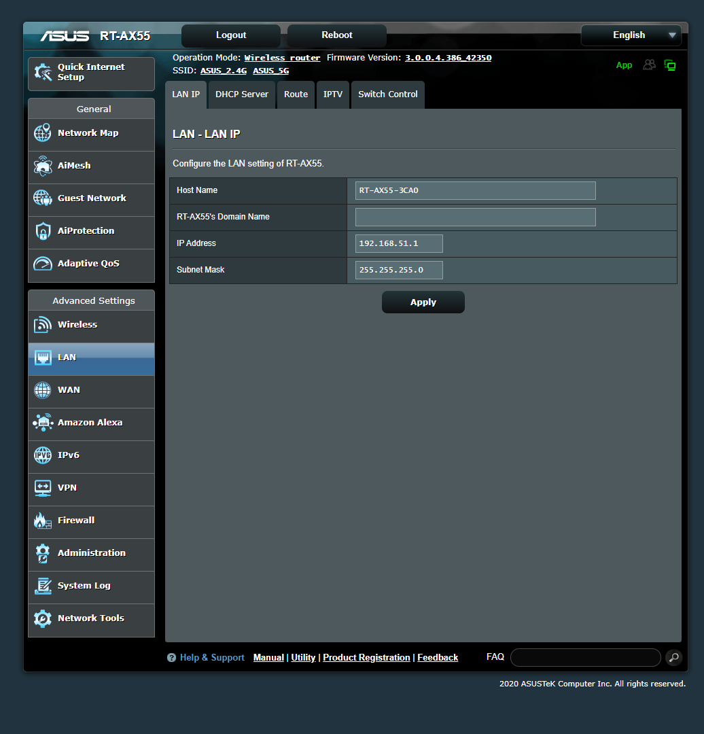Click the Host Name input field

[x=475, y=190]
